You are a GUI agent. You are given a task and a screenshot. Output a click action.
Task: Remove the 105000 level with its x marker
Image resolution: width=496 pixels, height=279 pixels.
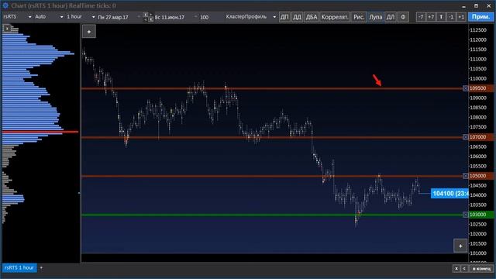(465, 176)
